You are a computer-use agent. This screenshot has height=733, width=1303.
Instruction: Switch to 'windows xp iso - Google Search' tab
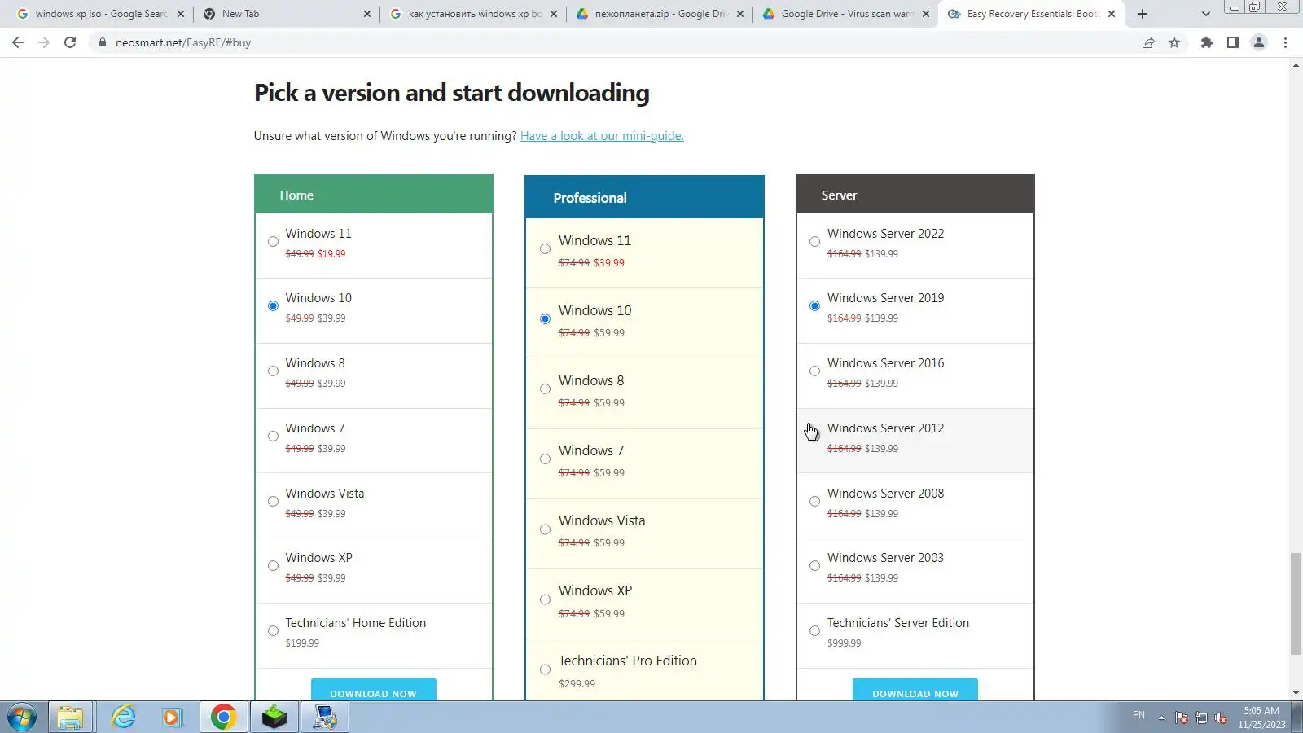pyautogui.click(x=100, y=14)
